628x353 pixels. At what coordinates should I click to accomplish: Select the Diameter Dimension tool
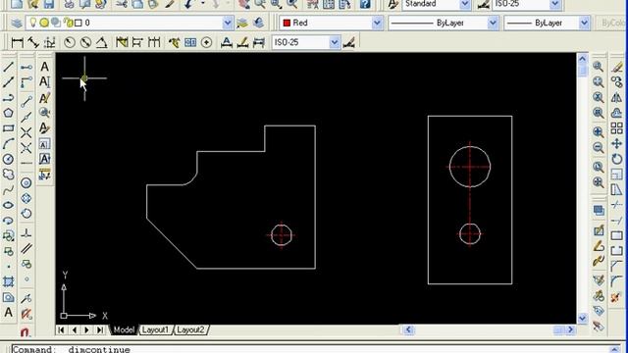coord(85,42)
